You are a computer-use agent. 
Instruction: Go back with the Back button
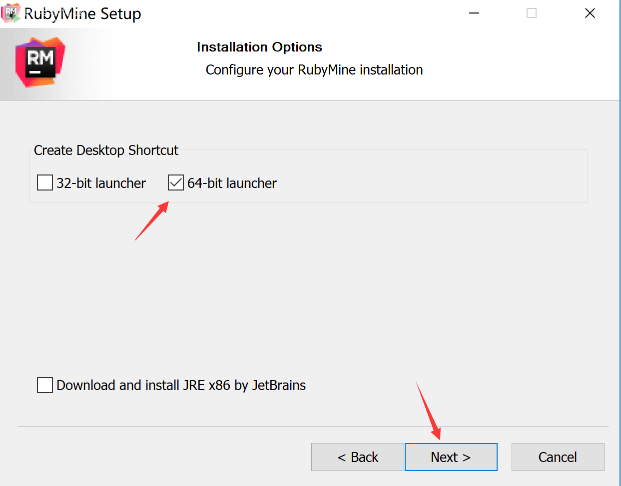pyautogui.click(x=358, y=457)
